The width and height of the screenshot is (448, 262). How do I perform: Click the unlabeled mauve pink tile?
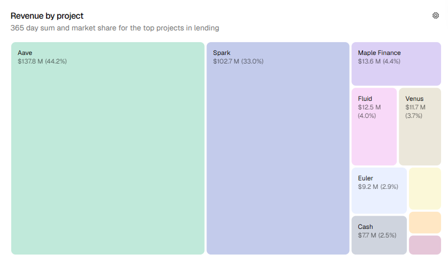point(425,245)
